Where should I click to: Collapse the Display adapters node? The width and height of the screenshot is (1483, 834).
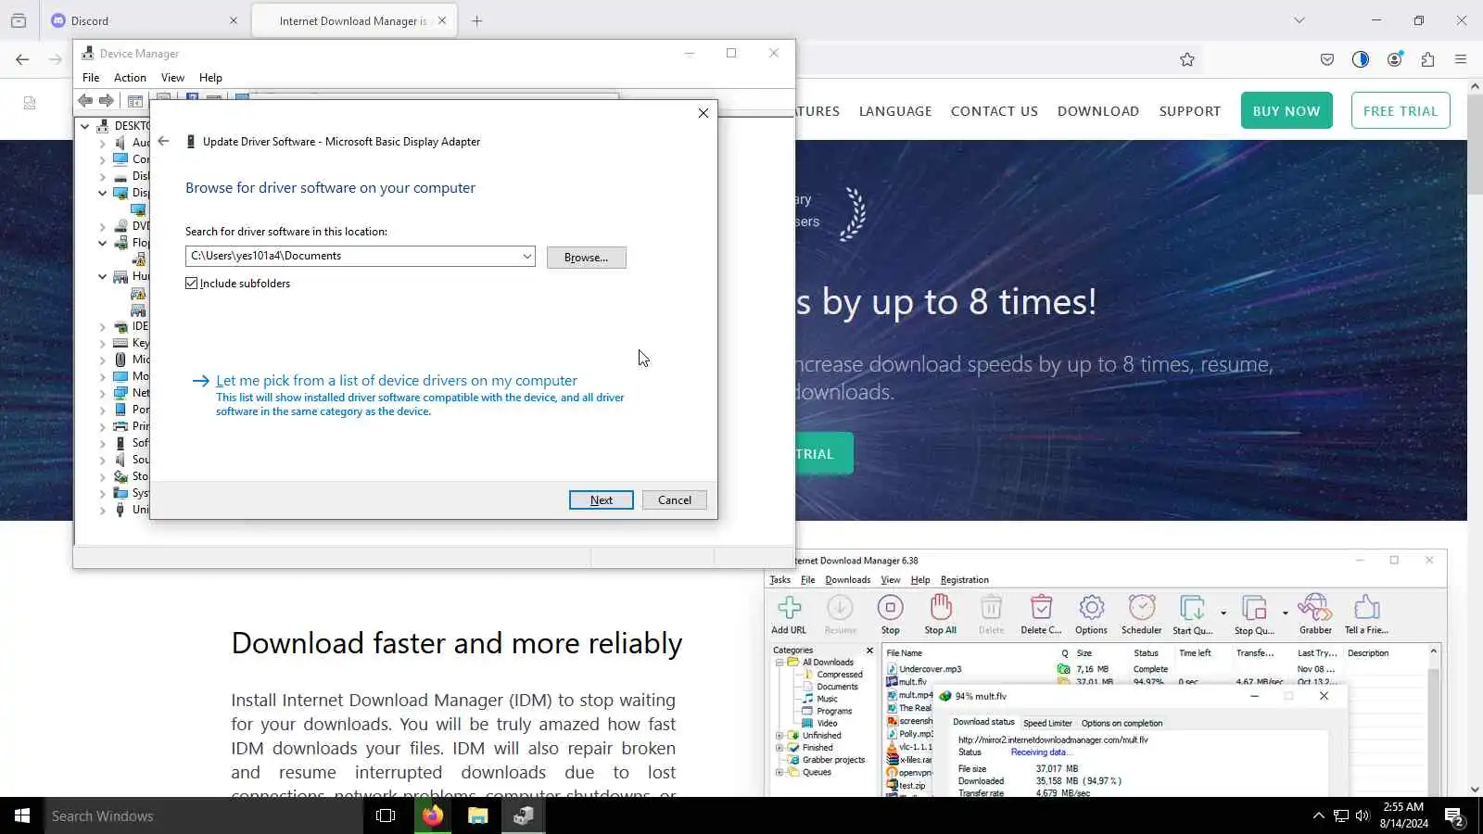[102, 193]
